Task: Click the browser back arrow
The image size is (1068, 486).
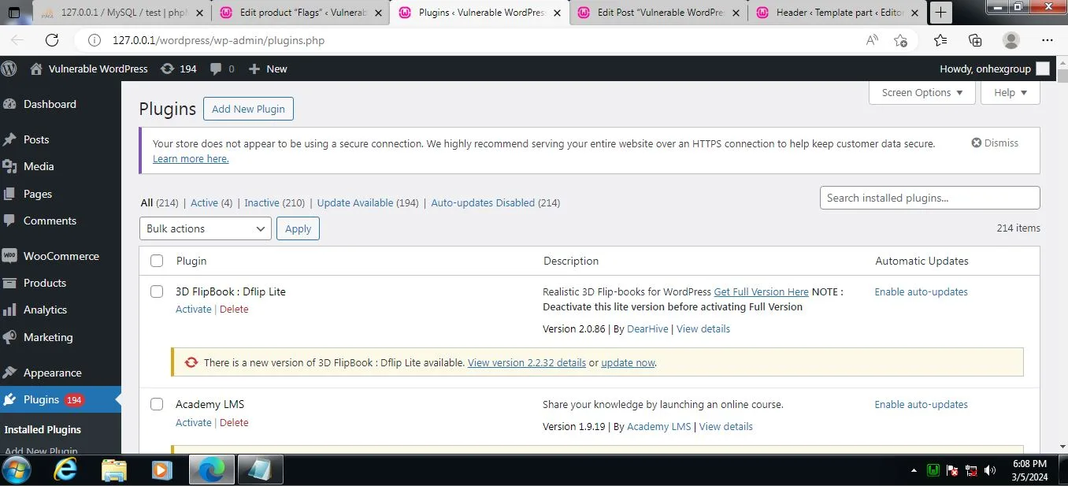Action: 17,40
